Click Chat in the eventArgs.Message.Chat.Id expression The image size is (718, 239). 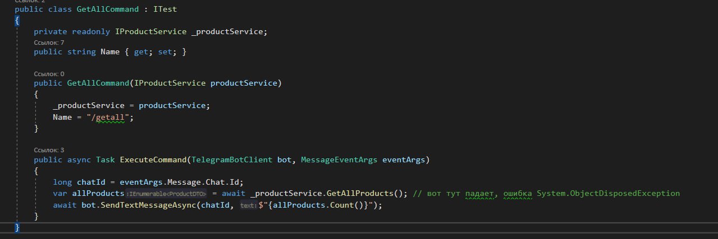[214, 182]
